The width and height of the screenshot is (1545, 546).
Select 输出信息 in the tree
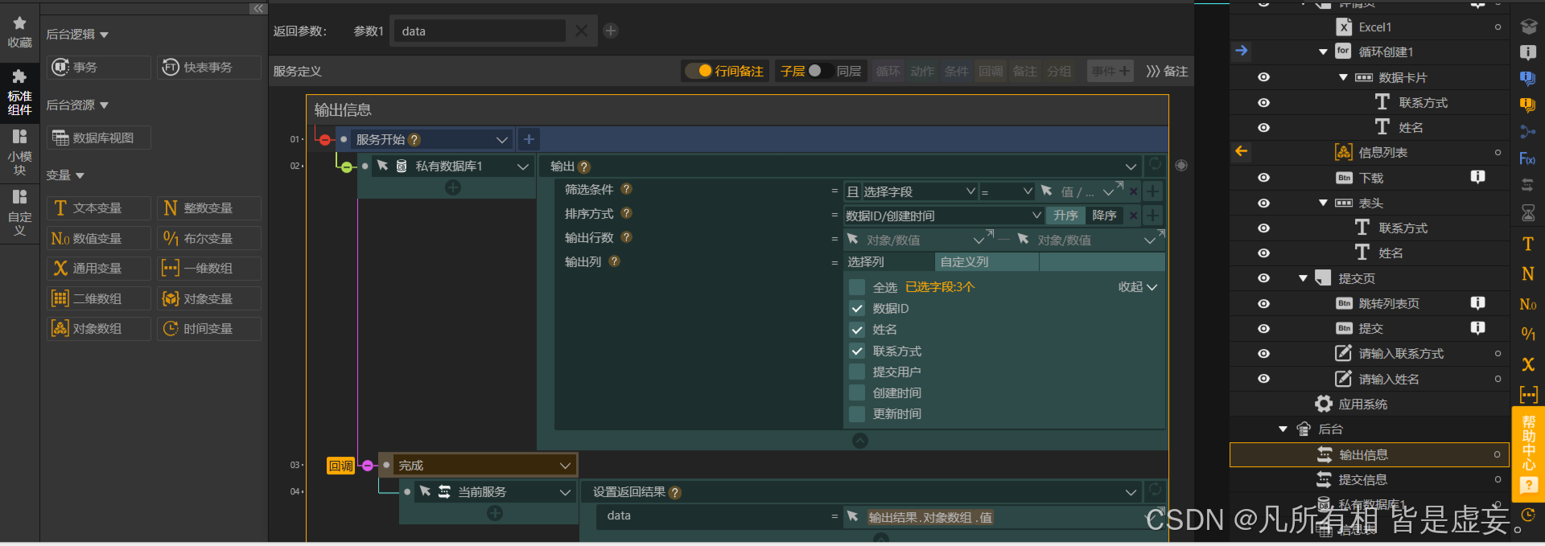coord(1369,455)
